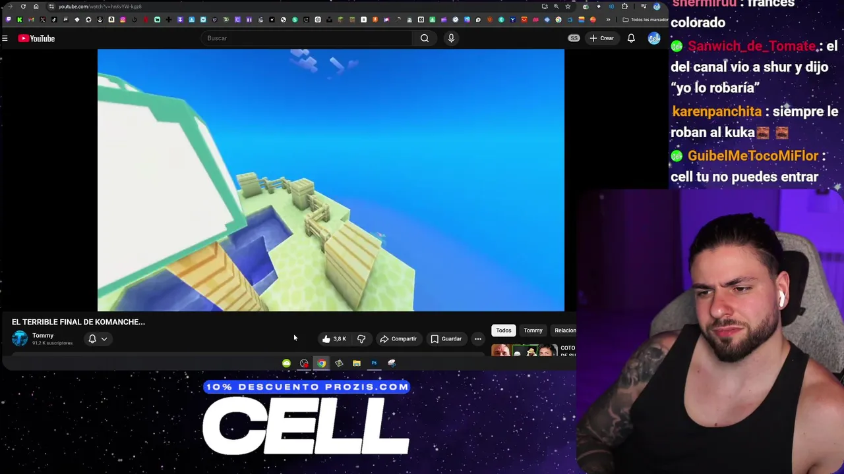Select the Relacionados filter chip
This screenshot has height=474, width=844.
click(564, 330)
